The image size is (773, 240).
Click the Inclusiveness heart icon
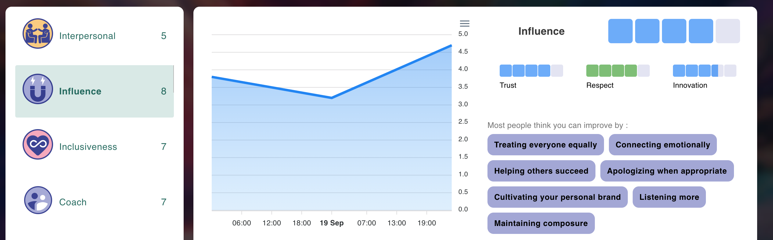pyautogui.click(x=38, y=144)
